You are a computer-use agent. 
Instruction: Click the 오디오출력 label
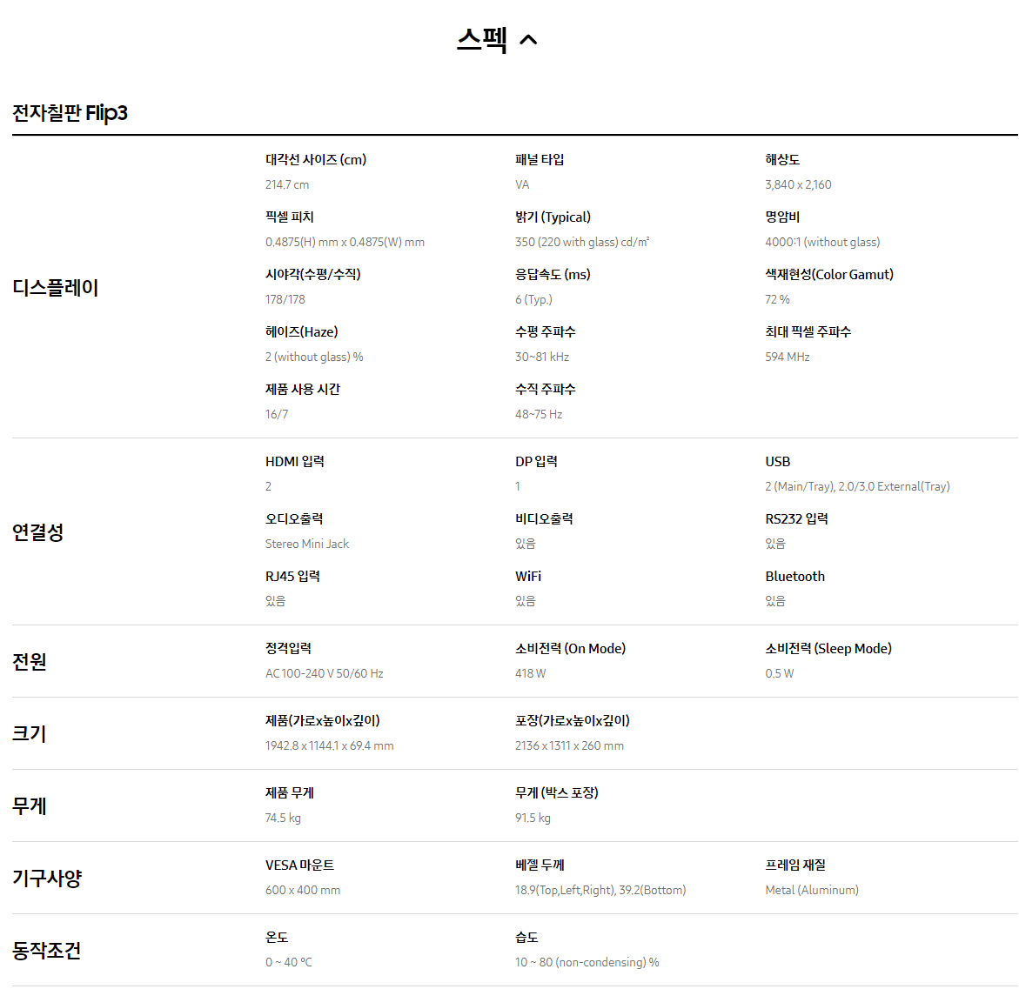294,518
